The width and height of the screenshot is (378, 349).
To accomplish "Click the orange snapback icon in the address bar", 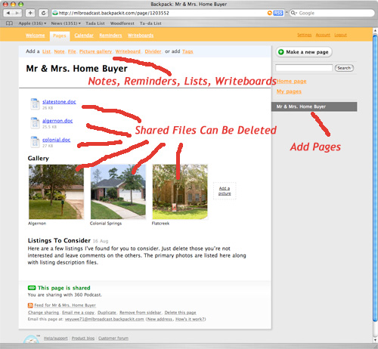I will coord(270,13).
